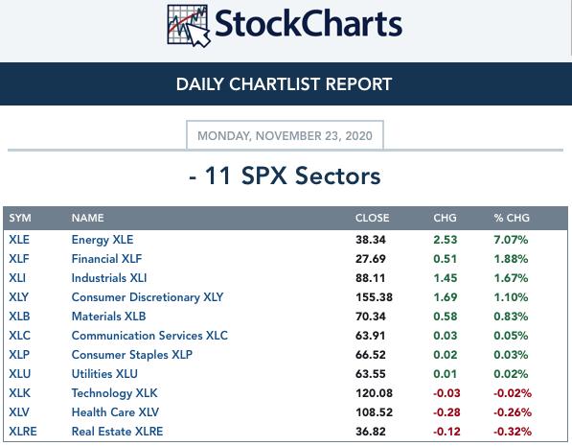Click the StockCharts logo icon
572x446 pixels.
(189, 26)
